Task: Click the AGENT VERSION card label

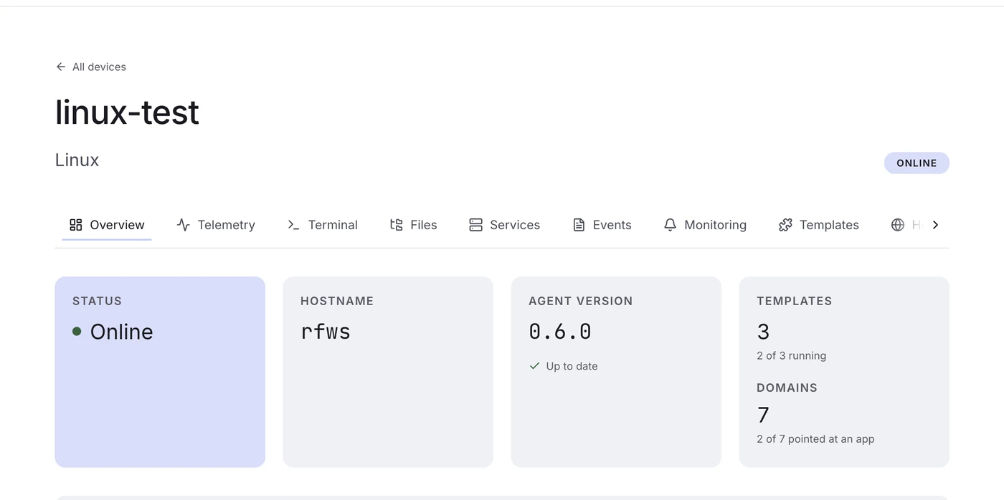Action: click(x=581, y=301)
